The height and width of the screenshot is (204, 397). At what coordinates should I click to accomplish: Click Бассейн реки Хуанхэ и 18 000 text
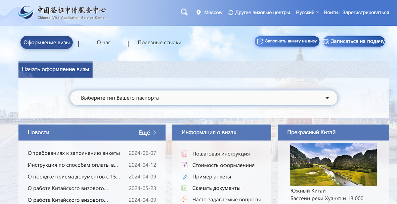327,198
